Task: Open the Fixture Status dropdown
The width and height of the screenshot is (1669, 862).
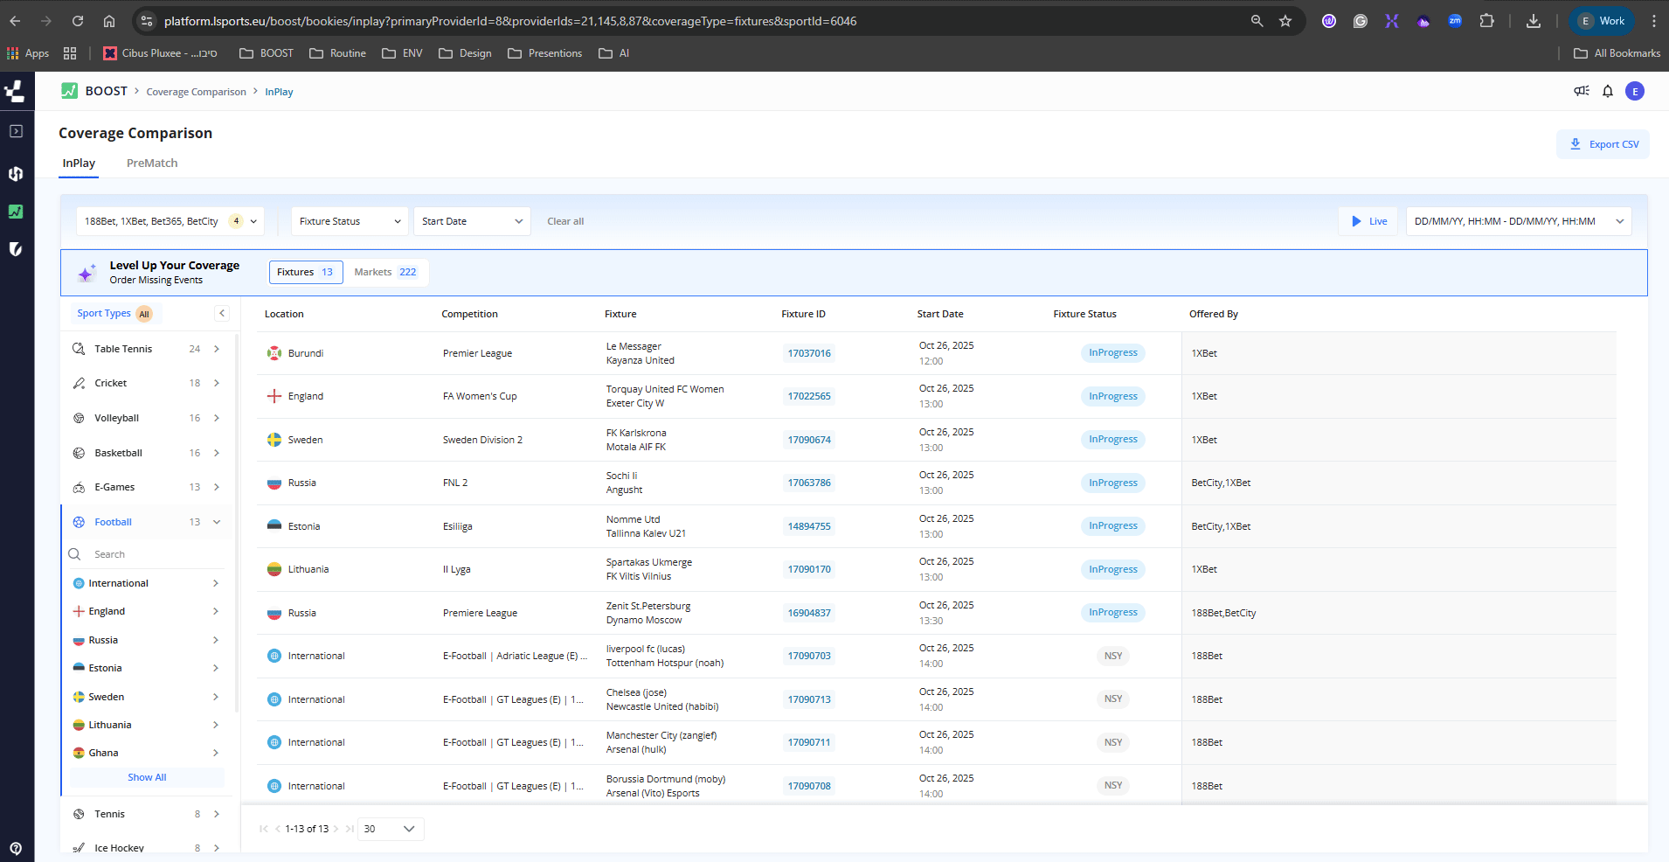Action: coord(350,221)
